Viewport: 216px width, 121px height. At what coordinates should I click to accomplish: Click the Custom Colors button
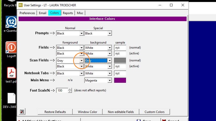tap(155, 112)
